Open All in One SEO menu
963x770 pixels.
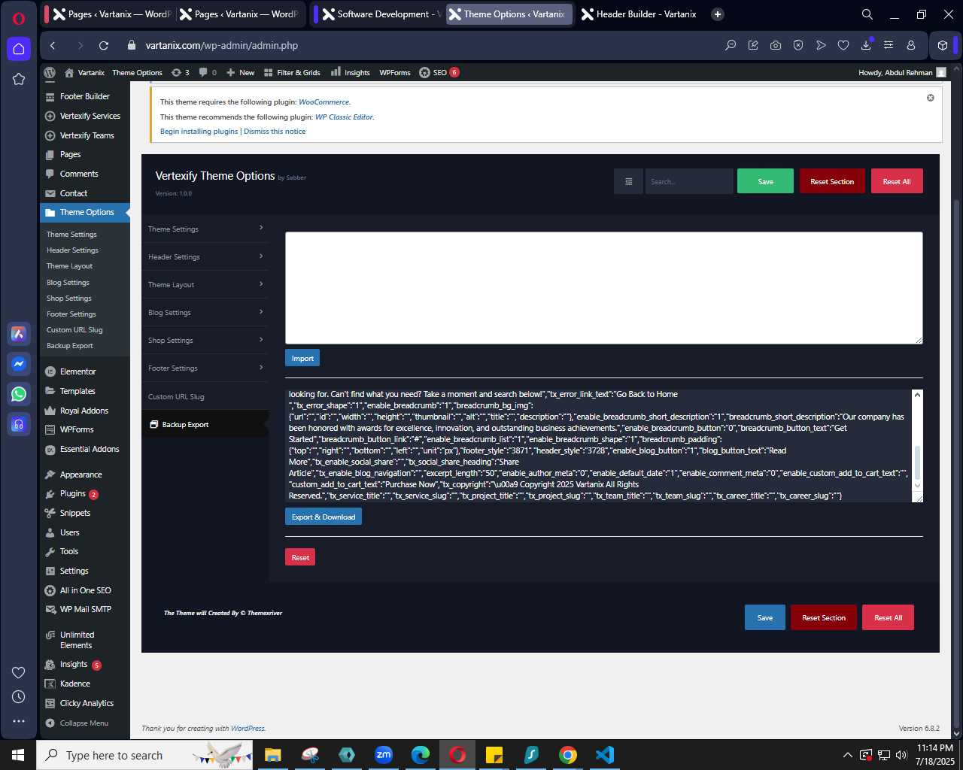[x=85, y=590]
